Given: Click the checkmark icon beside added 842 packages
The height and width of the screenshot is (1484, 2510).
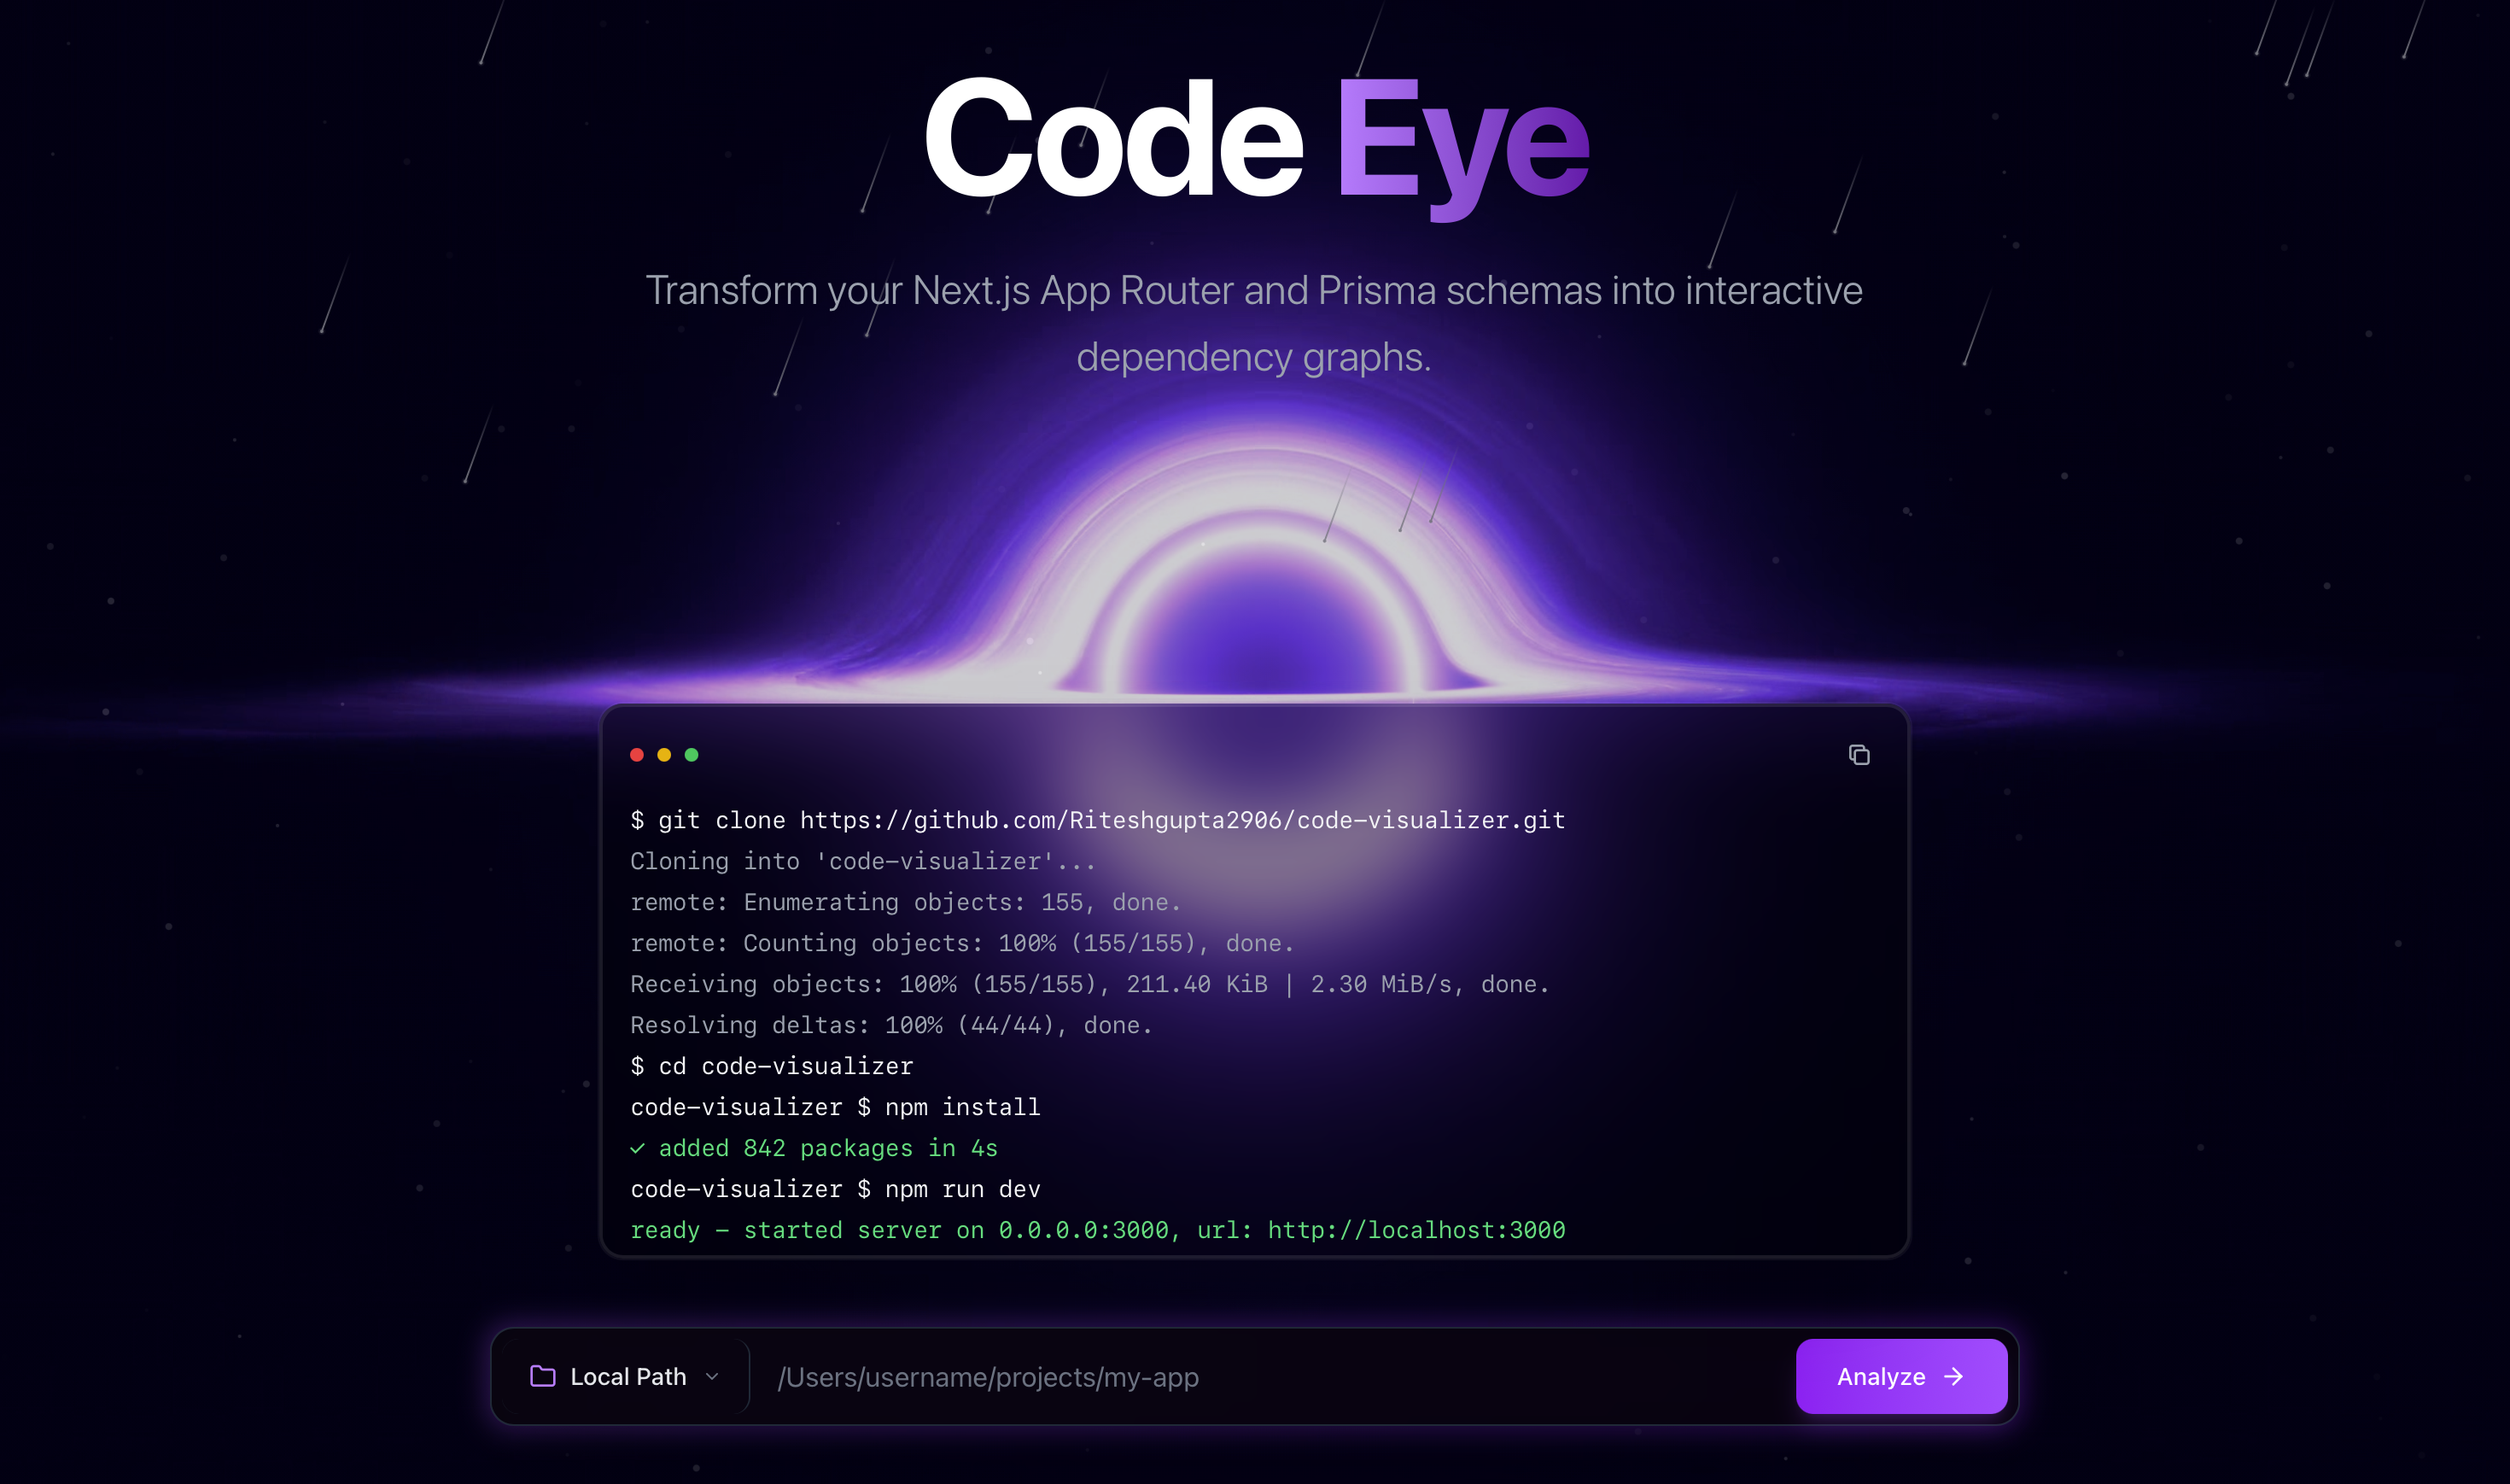Looking at the screenshot, I should [638, 1148].
